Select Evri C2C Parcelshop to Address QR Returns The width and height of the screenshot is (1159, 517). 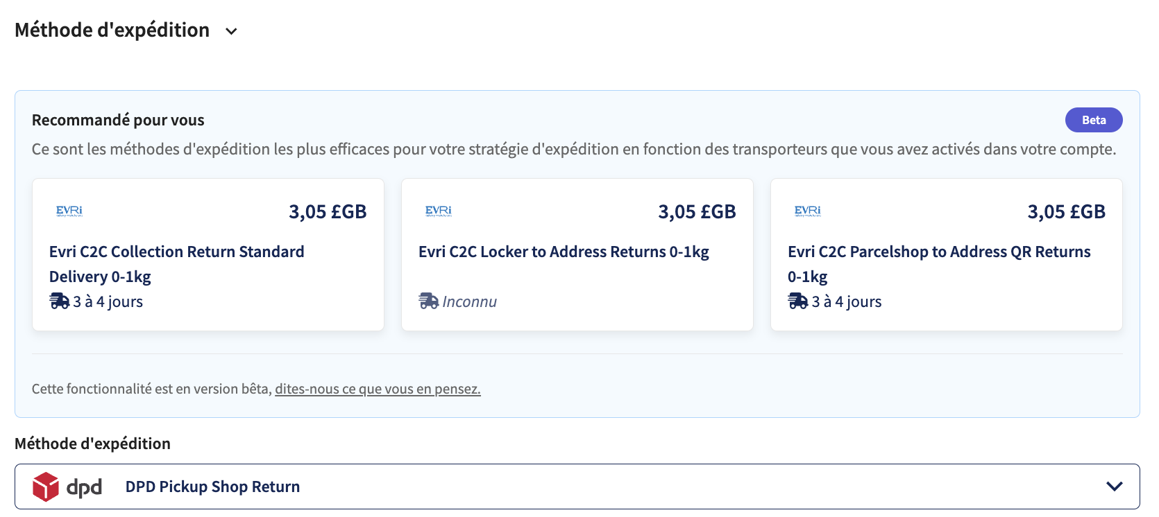click(x=947, y=254)
